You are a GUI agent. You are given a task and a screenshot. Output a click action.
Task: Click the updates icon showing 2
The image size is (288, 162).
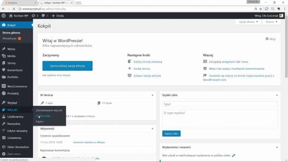tap(35, 16)
